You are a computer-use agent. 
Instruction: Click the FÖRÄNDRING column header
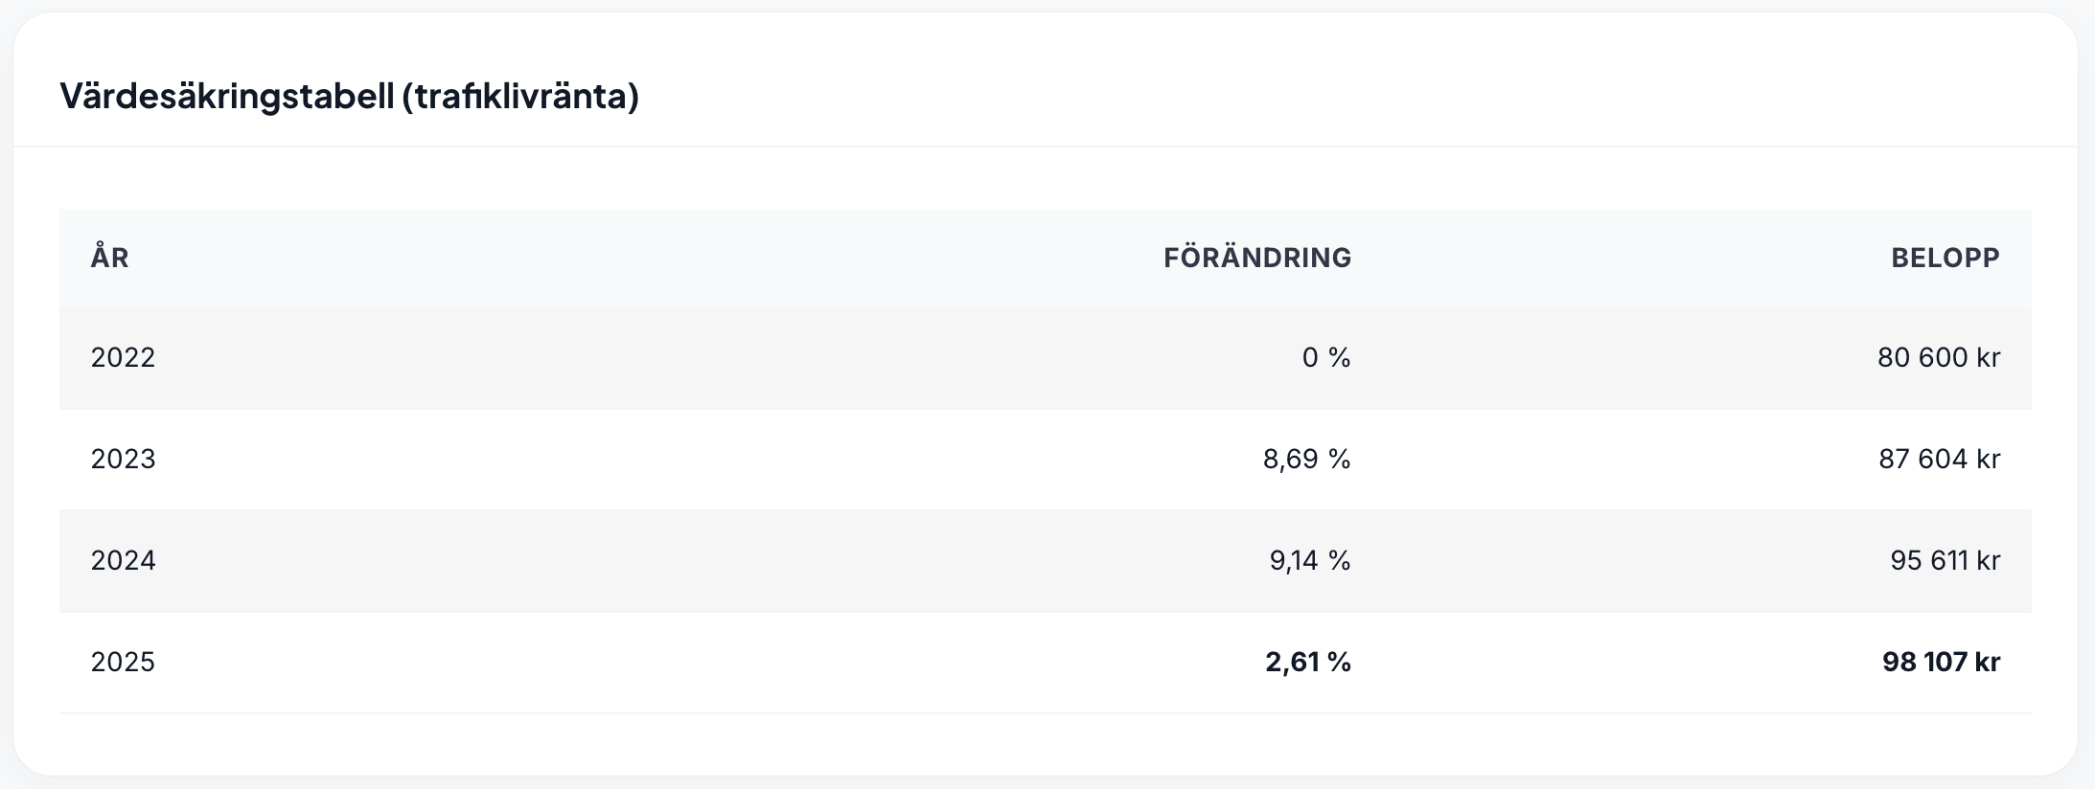tap(1256, 258)
